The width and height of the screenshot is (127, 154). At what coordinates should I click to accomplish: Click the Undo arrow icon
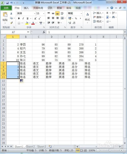11,3
